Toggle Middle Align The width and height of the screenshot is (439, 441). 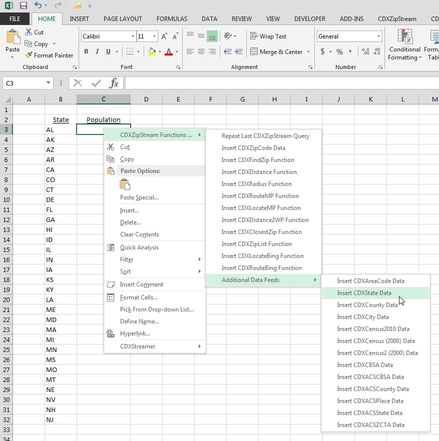201,35
